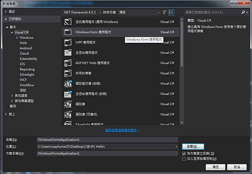Select Silverlight in the template tree
The height and width of the screenshot is (174, 252).
point(27,74)
